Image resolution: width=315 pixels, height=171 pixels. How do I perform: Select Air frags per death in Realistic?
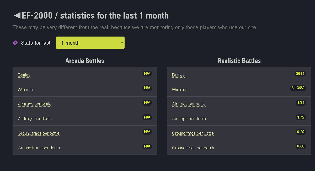pos(189,119)
